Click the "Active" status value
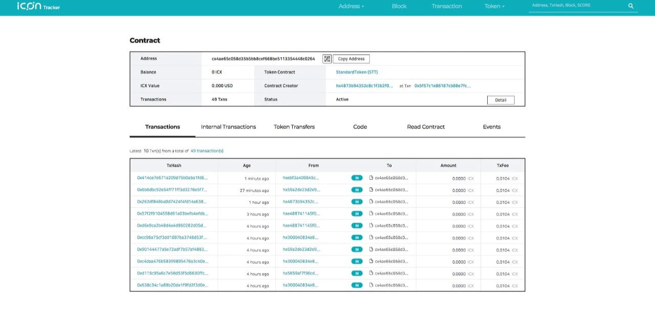This screenshot has width=655, height=320. tap(342, 99)
